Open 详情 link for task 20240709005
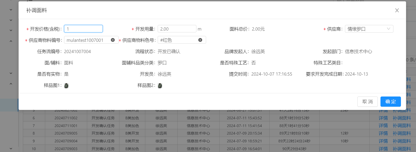The height and width of the screenshot is (152, 416). (383, 133)
